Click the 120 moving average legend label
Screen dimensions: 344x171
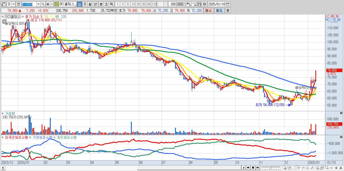point(63,17)
